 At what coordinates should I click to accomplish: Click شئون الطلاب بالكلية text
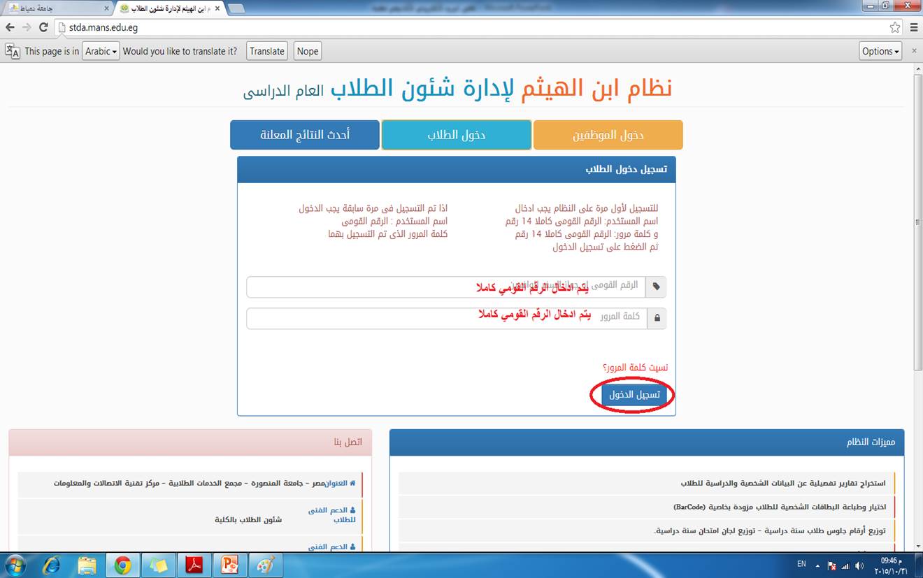(248, 519)
